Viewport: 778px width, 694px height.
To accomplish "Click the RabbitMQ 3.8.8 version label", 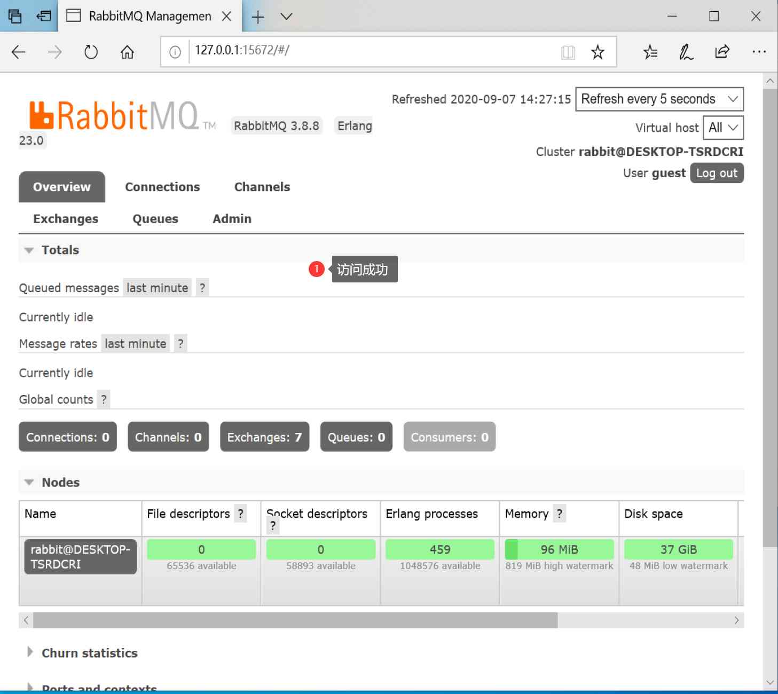I will click(x=276, y=126).
